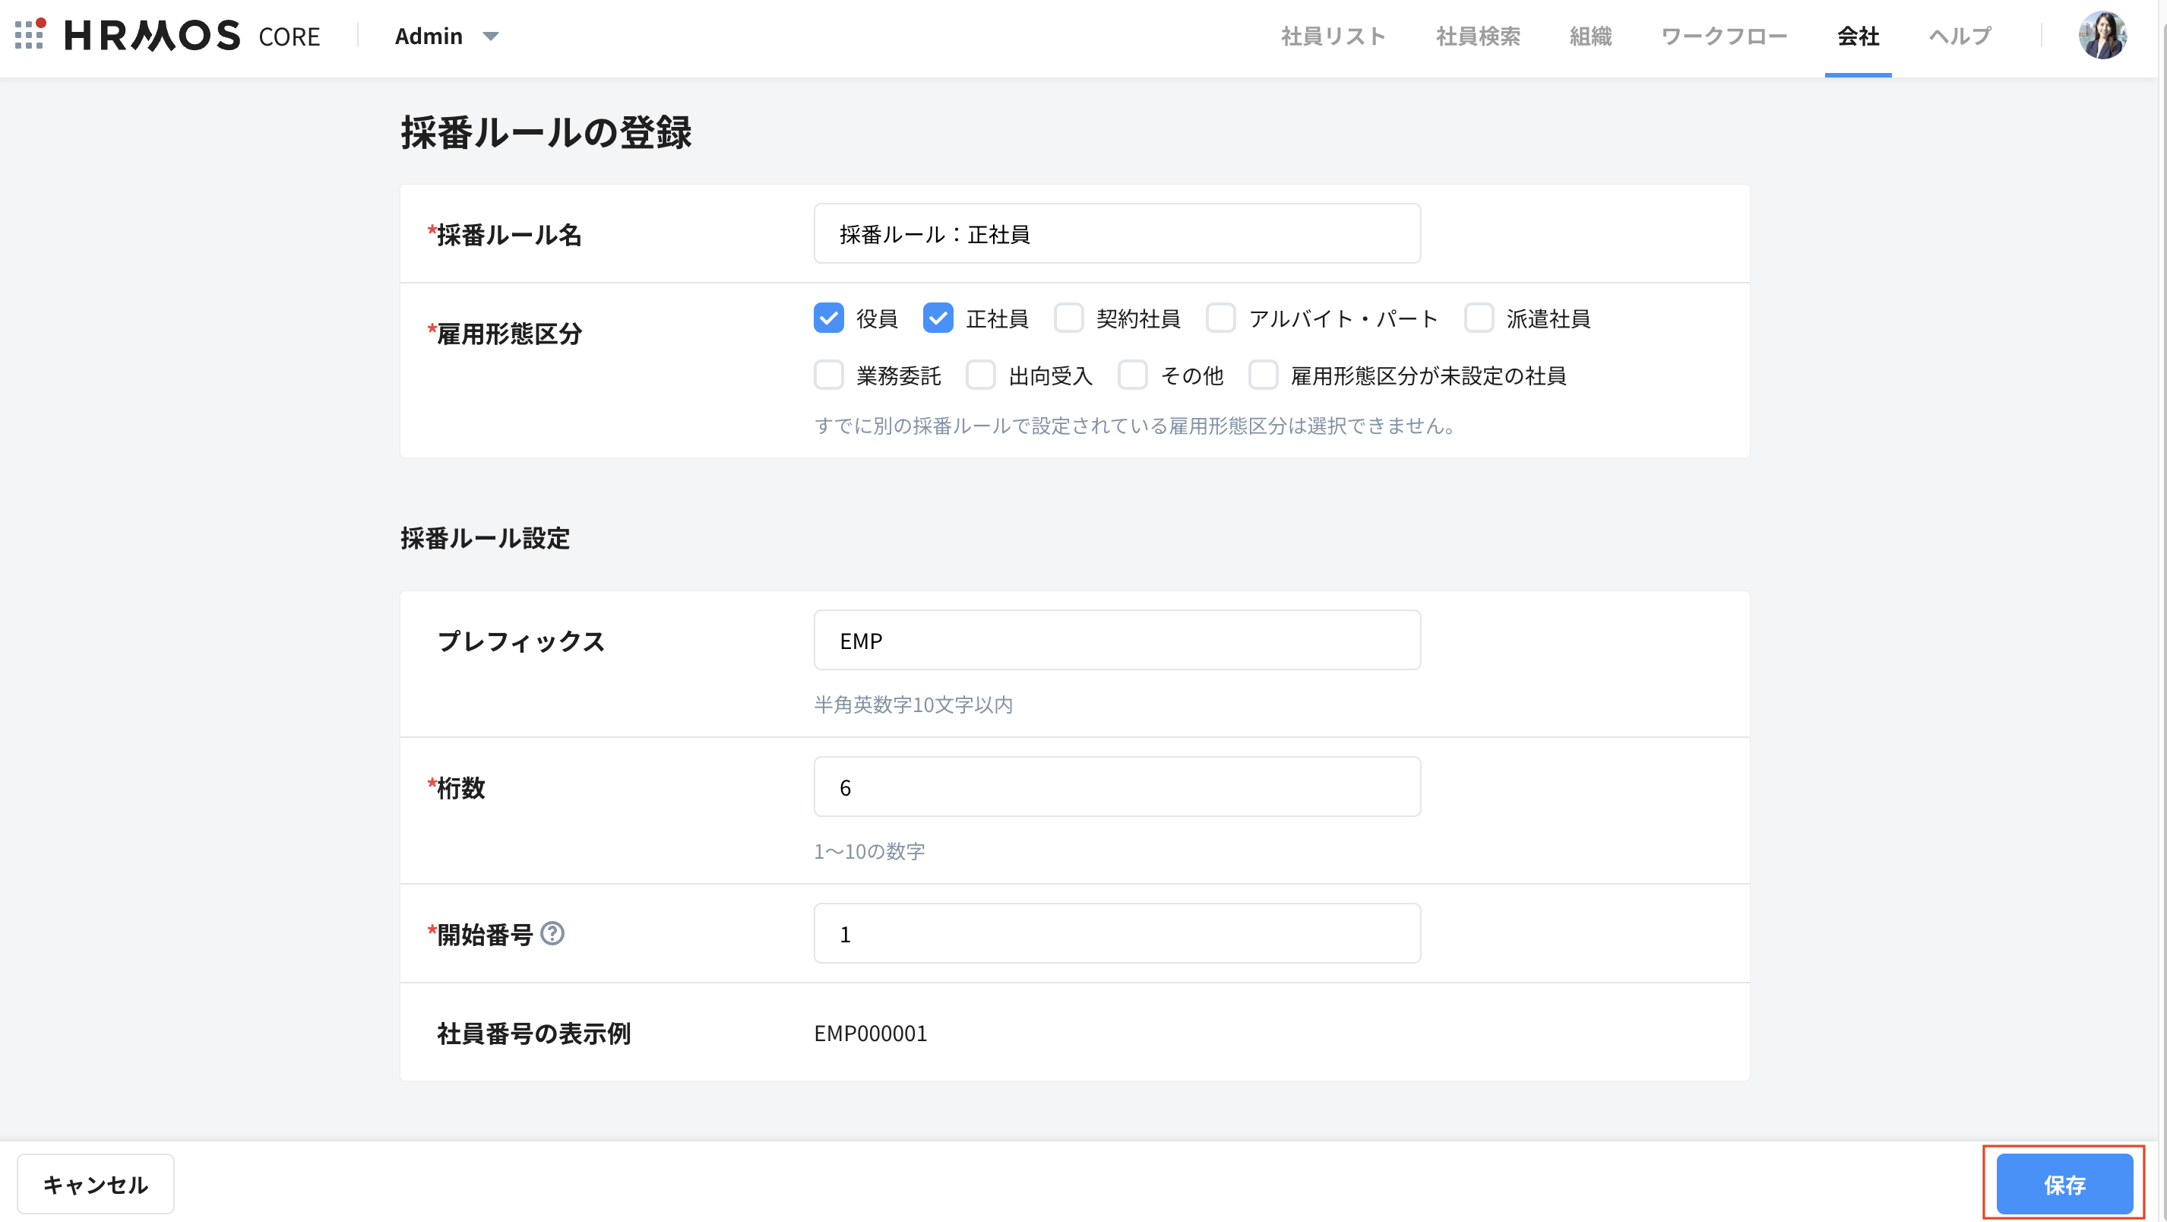Image resolution: width=2167 pixels, height=1222 pixels.
Task: Open the 社員リスト tab
Action: point(1333,36)
